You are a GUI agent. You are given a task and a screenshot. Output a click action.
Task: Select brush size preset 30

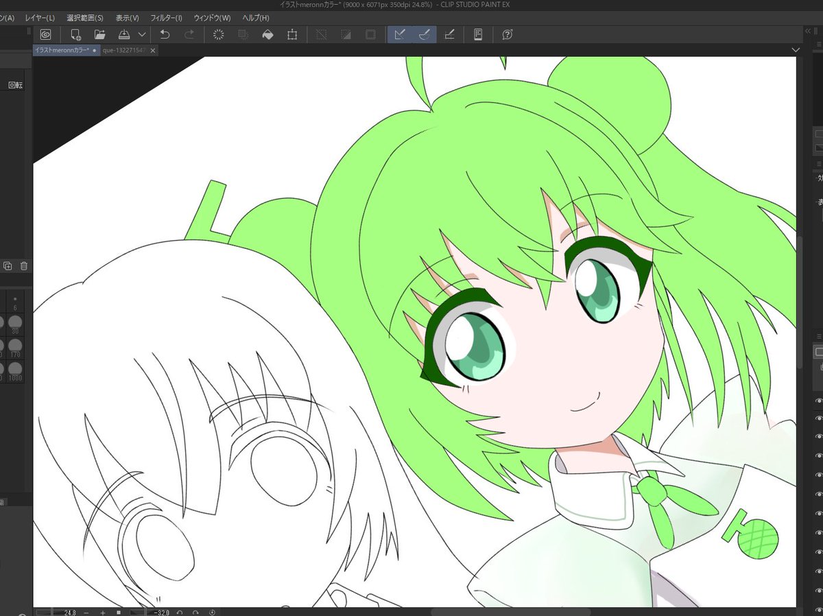(14, 324)
